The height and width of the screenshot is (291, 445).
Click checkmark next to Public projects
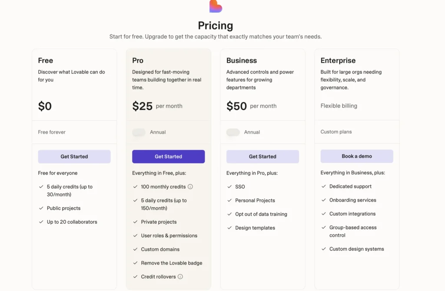(x=41, y=208)
